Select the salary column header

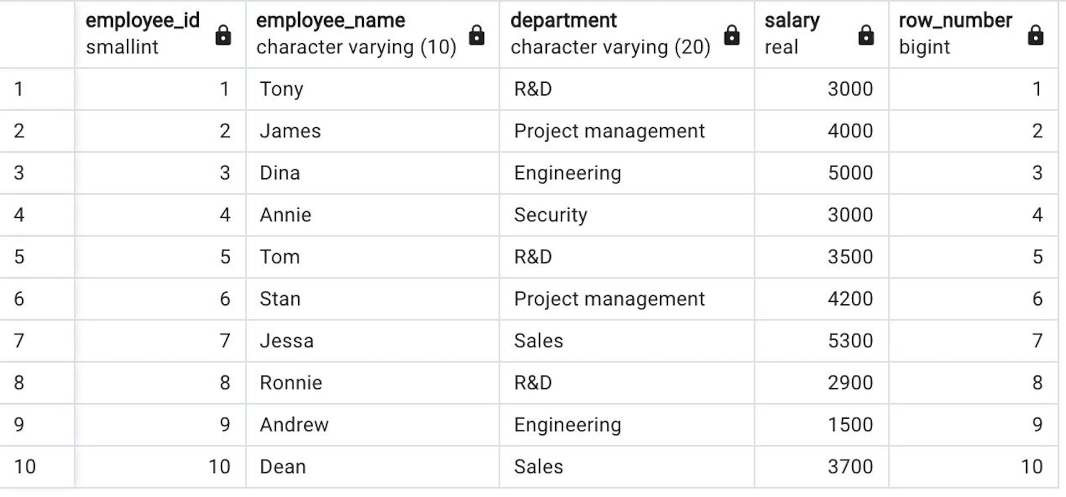click(792, 21)
